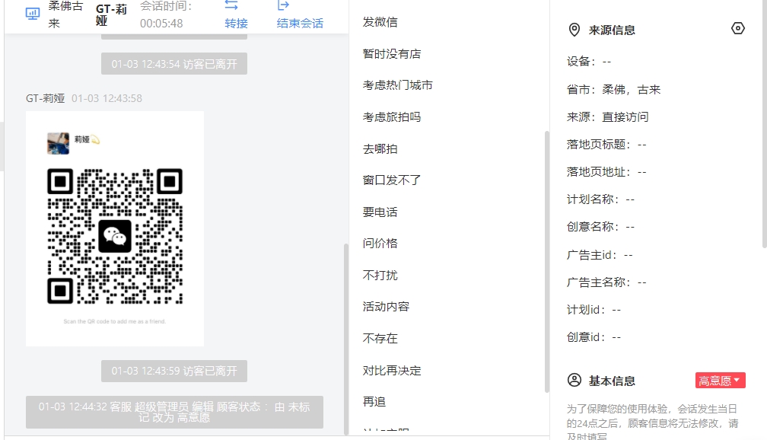Screen dimensions: 767x440
Task: Click the sender name GT-莉娅 above the message
Action: [46, 98]
